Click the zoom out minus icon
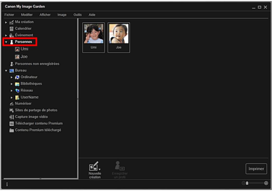The height and width of the screenshot is (191, 272). pyautogui.click(x=243, y=183)
